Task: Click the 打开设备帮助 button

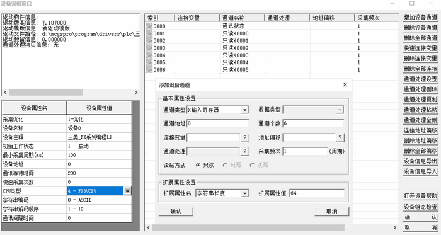Action: pyautogui.click(x=420, y=196)
